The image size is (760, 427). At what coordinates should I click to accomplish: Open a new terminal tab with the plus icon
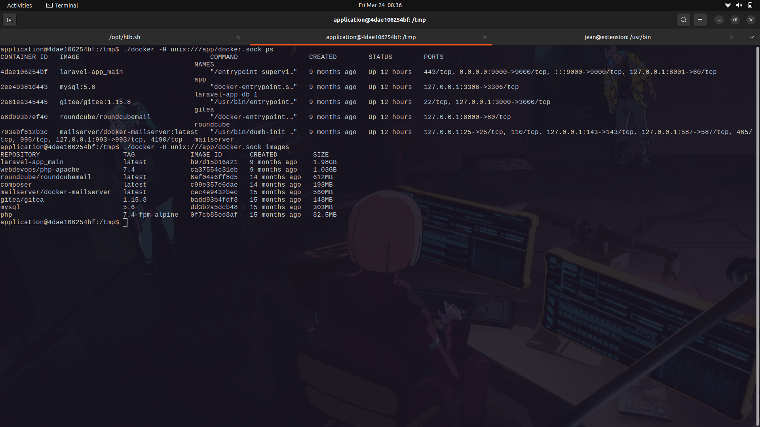[x=9, y=19]
